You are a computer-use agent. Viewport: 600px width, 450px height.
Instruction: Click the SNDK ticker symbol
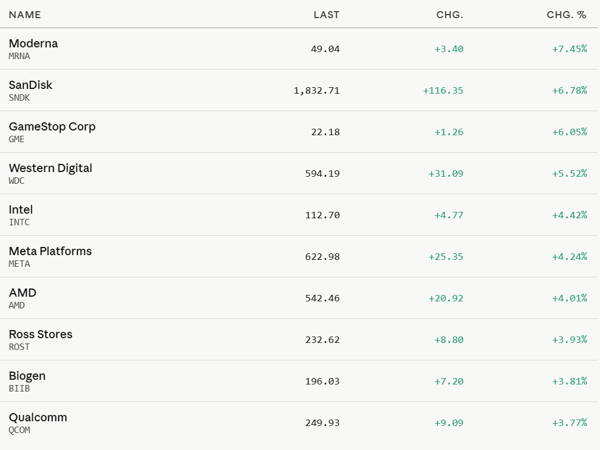click(x=19, y=98)
